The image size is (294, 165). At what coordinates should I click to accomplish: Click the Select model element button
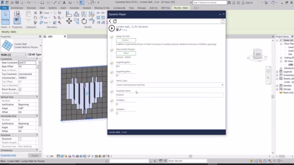(x=126, y=53)
